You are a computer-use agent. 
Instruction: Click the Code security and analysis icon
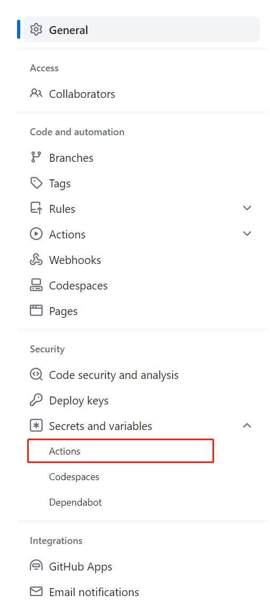pyautogui.click(x=36, y=375)
